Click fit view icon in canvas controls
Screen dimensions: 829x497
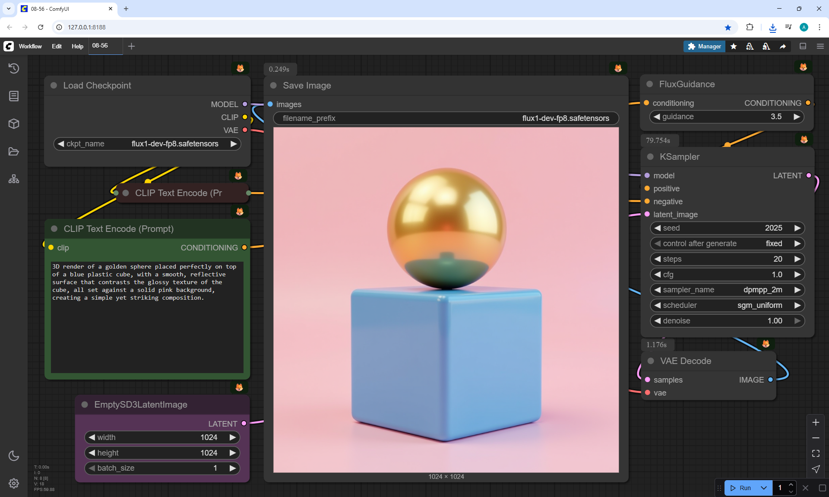(x=816, y=453)
